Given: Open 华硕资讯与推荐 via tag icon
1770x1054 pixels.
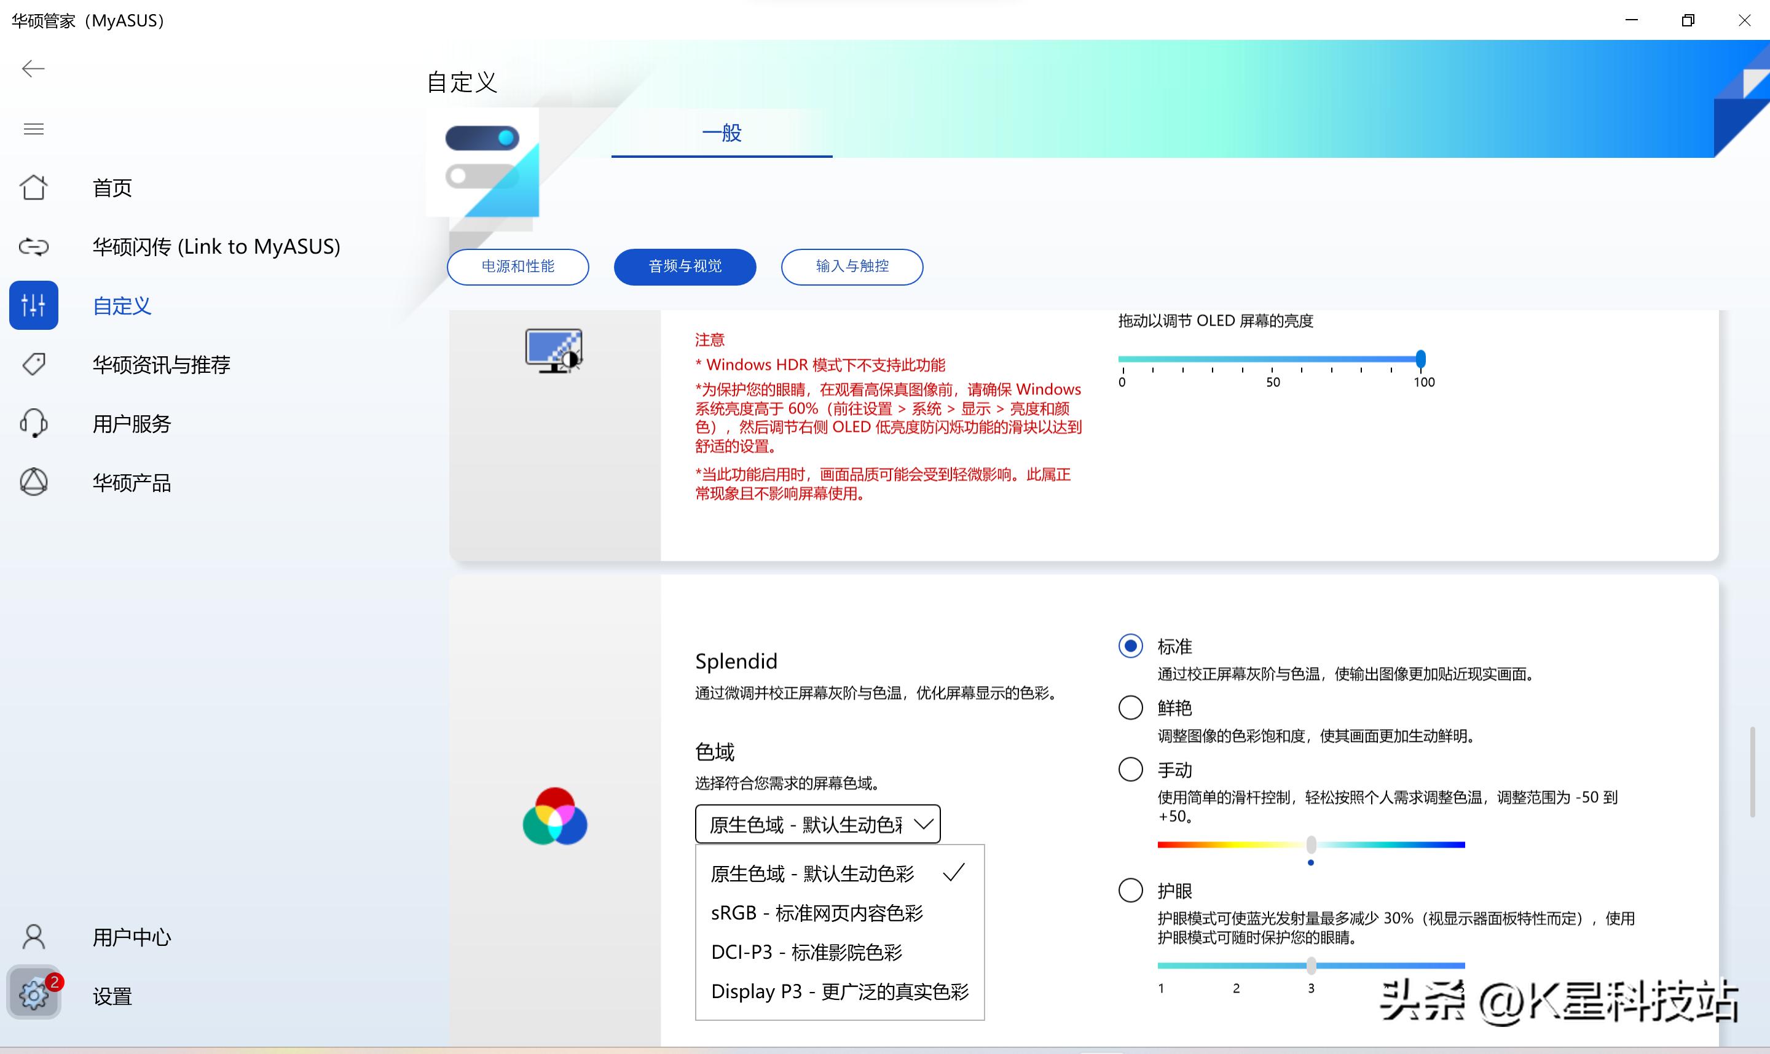Looking at the screenshot, I should 33,364.
